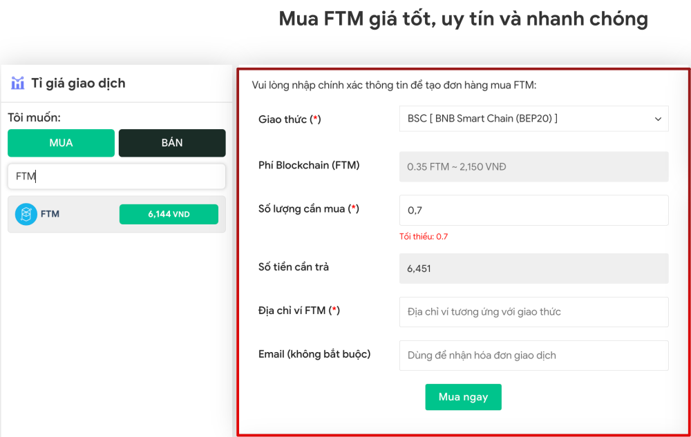This screenshot has height=437, width=691.
Task: Toggle the FTM row in the rate list
Action: point(116,214)
